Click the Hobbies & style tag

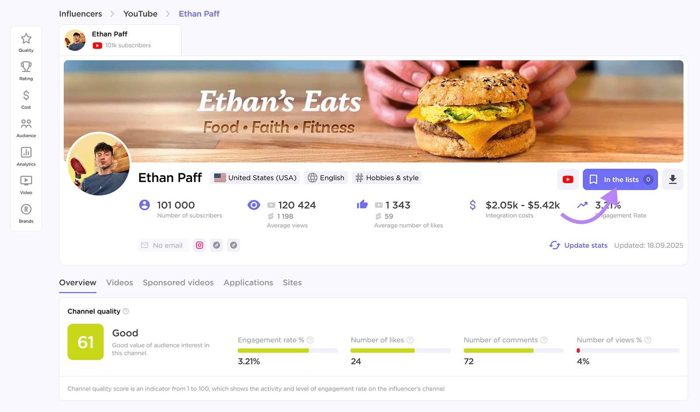click(387, 178)
